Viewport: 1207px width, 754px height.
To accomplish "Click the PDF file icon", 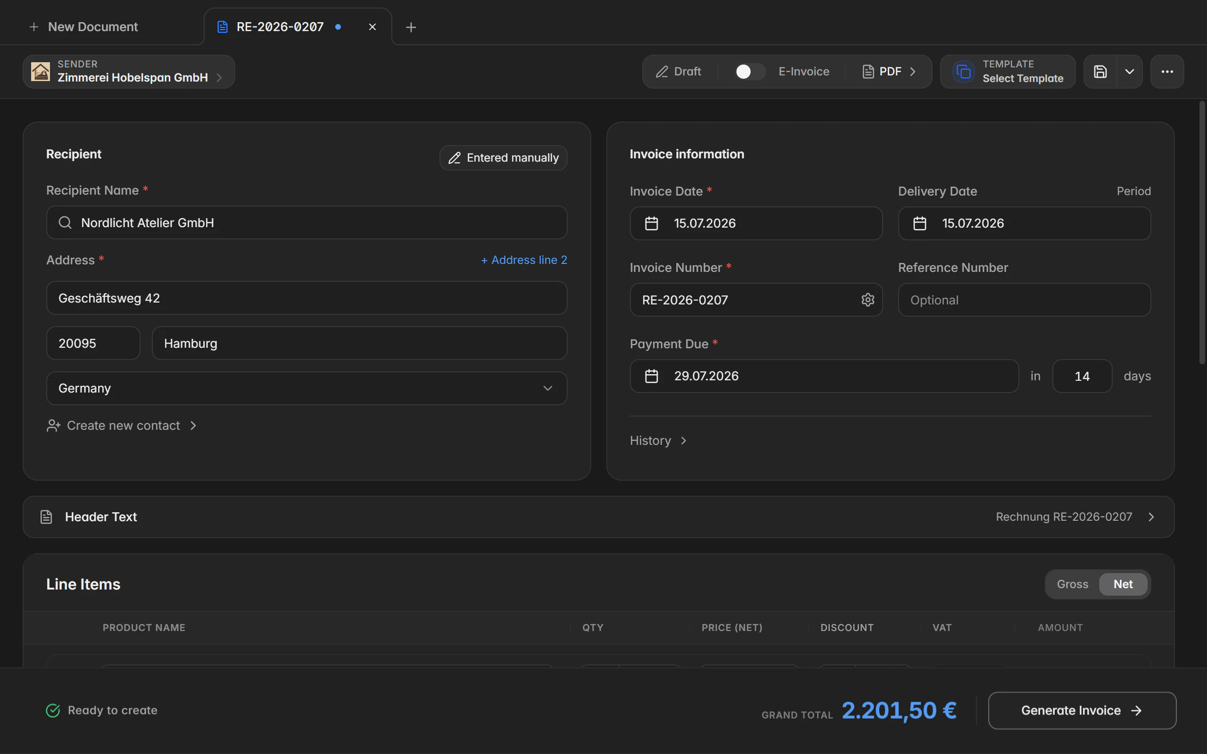I will click(x=868, y=72).
